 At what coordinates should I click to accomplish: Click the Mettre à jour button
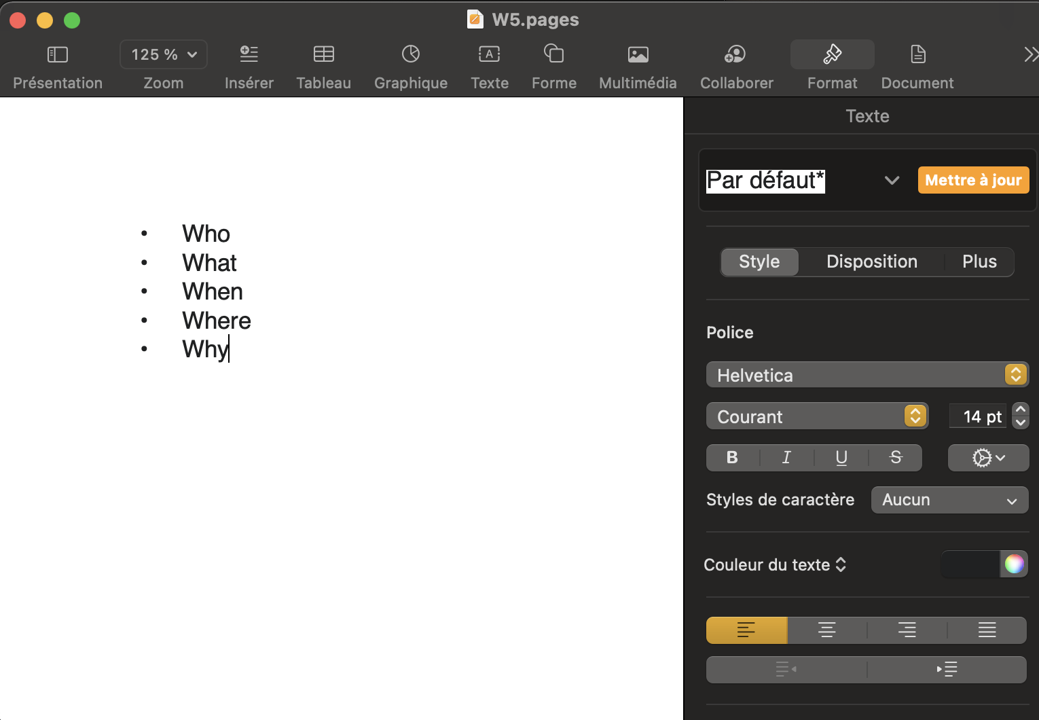[x=973, y=180]
